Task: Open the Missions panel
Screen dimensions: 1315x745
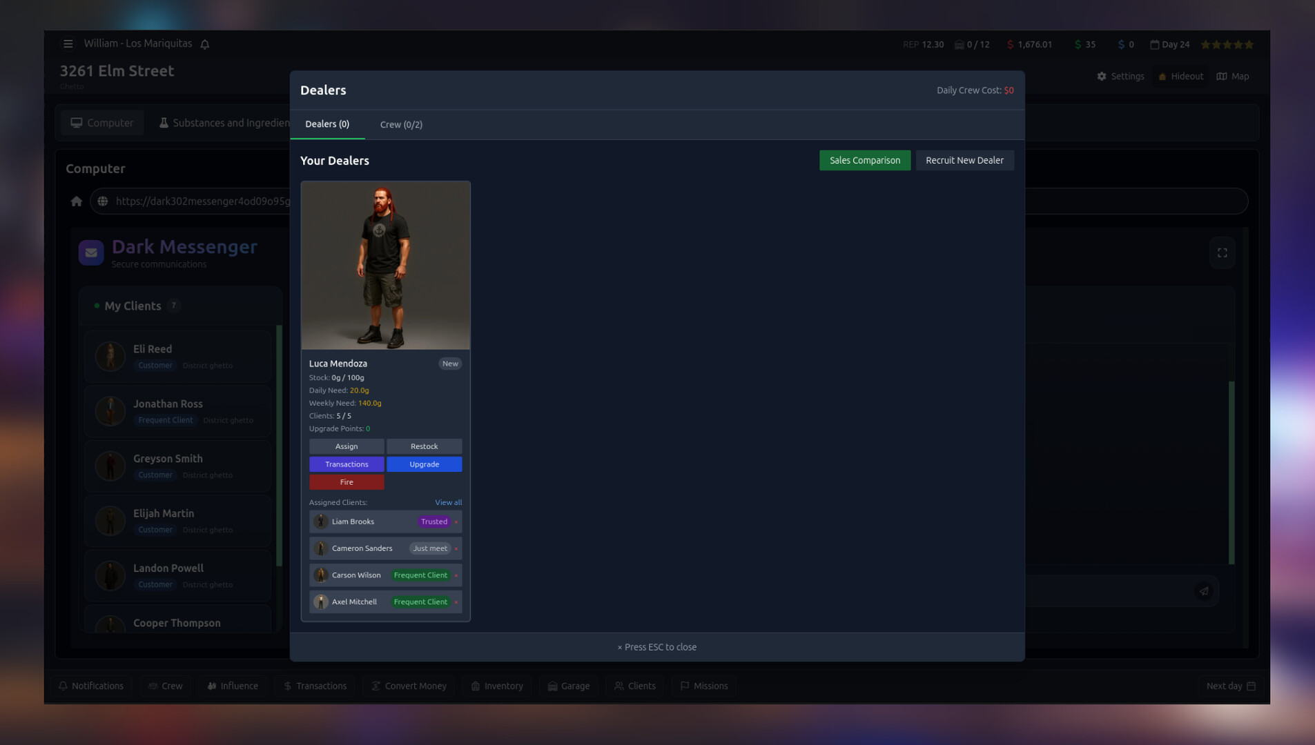Action: (x=703, y=686)
